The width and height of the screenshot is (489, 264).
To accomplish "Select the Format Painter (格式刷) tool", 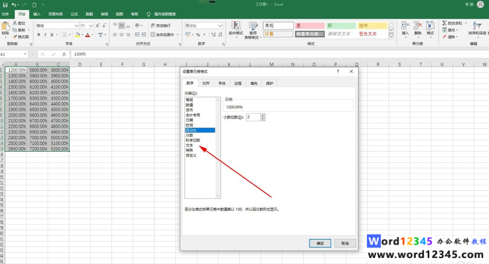I will click(21, 37).
